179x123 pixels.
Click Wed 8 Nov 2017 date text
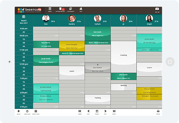click(24, 22)
